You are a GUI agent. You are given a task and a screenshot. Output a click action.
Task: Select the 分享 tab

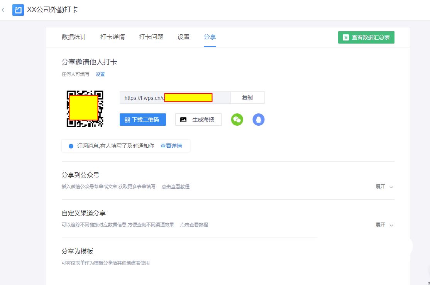point(210,37)
